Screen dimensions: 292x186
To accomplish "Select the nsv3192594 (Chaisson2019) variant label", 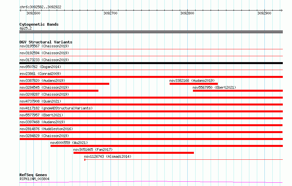I will (x=44, y=53).
